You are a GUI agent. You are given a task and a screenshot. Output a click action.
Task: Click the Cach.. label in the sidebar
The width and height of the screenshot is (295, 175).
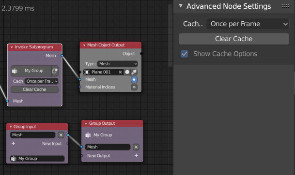point(193,24)
